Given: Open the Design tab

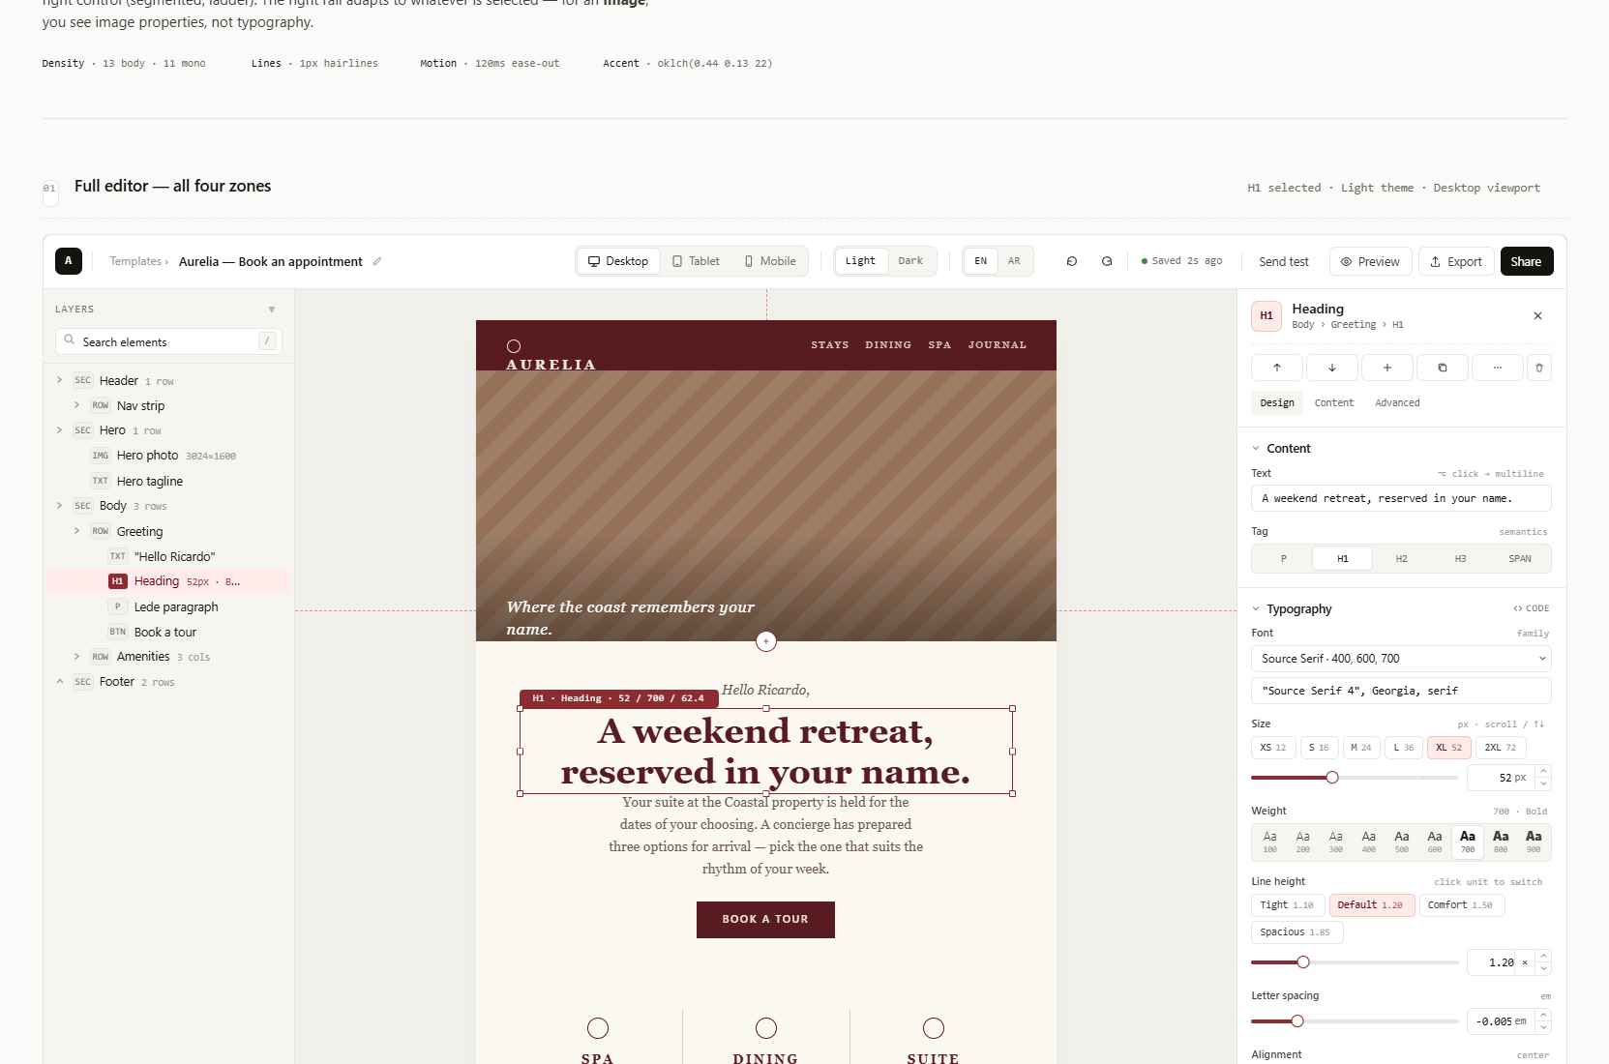Looking at the screenshot, I should 1277,403.
